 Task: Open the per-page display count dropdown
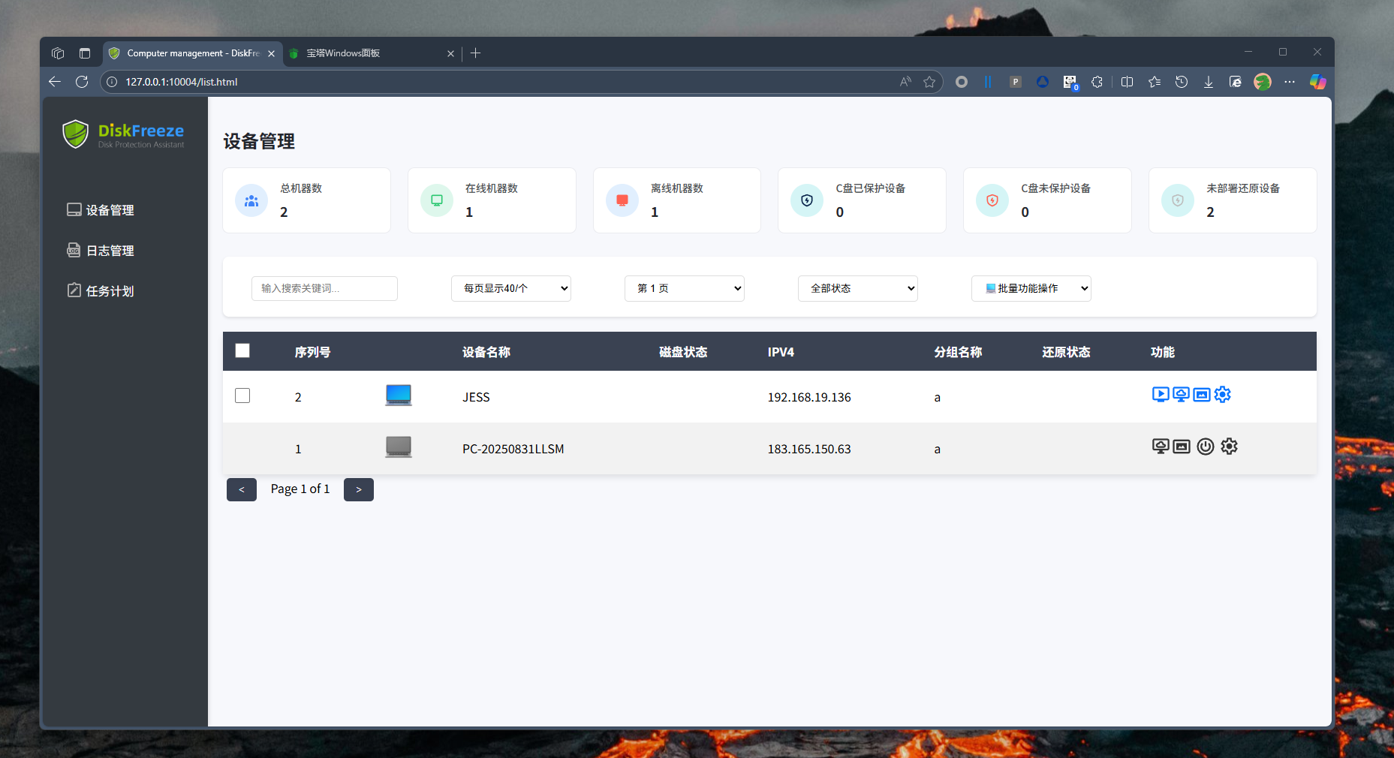[510, 288]
